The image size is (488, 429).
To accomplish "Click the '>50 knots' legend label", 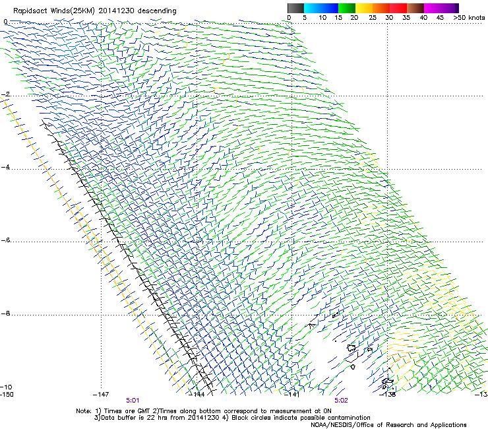I will click(x=469, y=18).
